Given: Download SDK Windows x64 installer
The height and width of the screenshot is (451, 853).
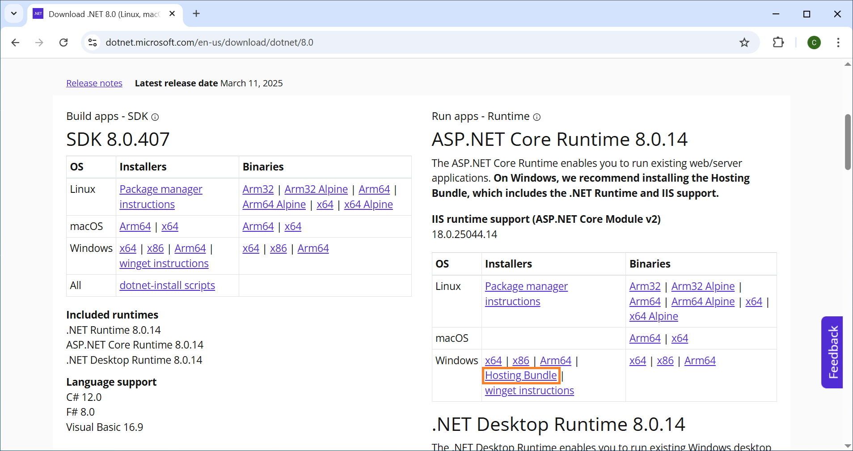Looking at the screenshot, I should tap(128, 248).
